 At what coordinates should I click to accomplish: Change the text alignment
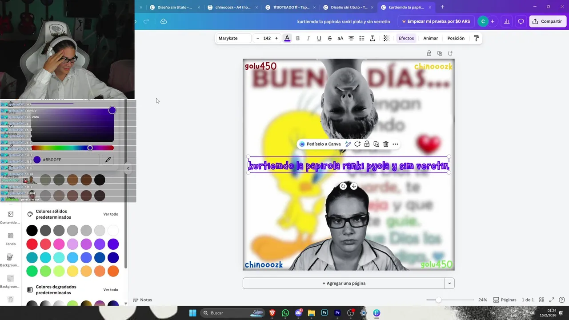(351, 38)
